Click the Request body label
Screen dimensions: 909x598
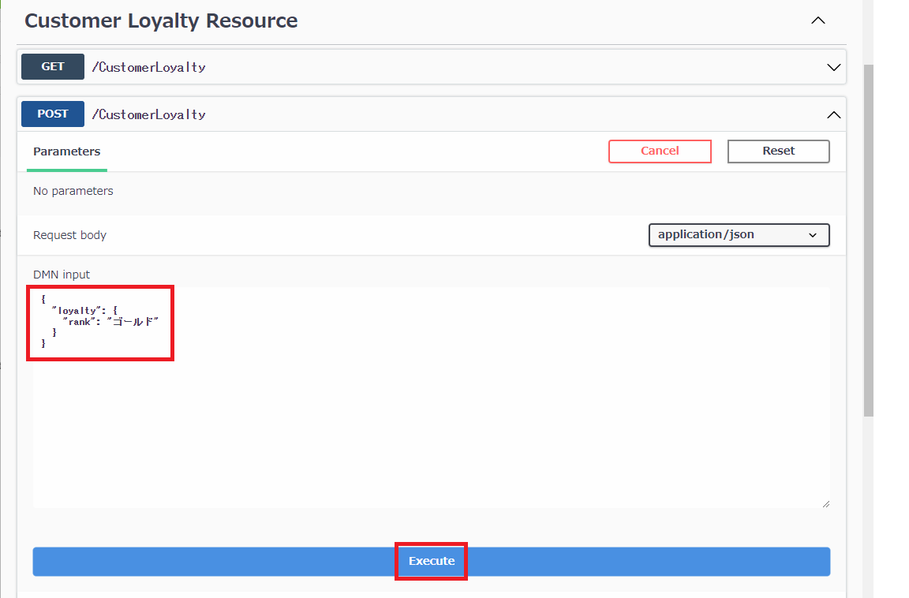point(69,235)
